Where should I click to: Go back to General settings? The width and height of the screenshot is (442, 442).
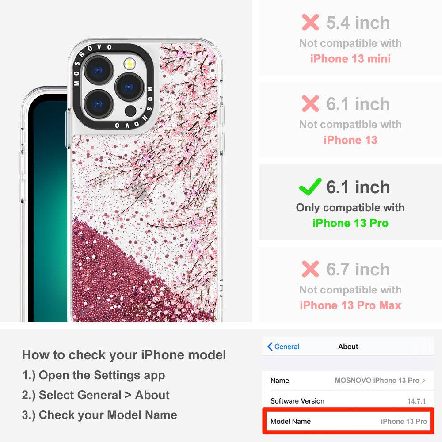(283, 347)
